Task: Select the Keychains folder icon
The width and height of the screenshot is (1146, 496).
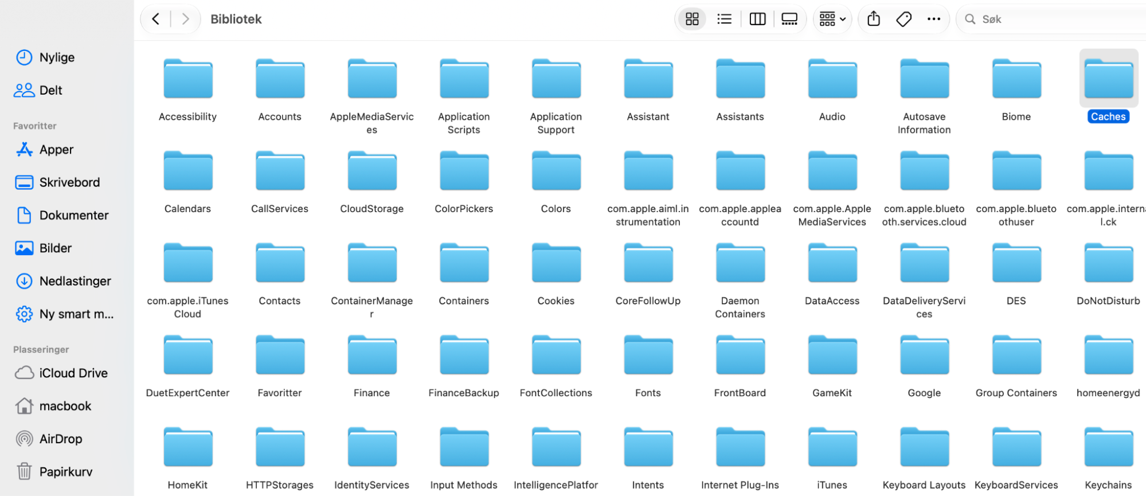Action: [x=1109, y=447]
